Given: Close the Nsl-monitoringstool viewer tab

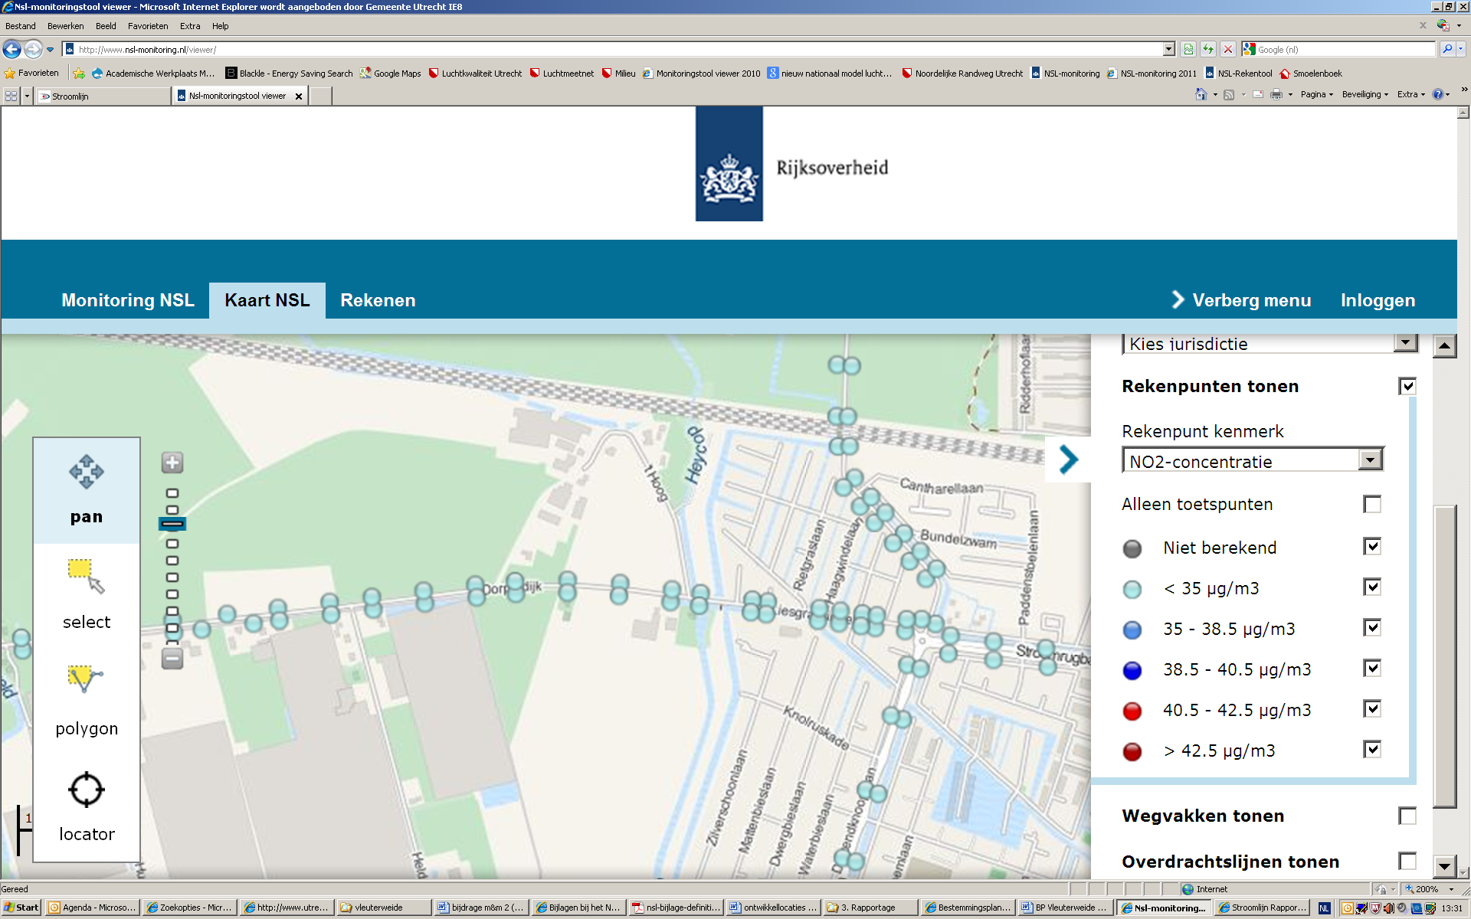Looking at the screenshot, I should point(299,96).
